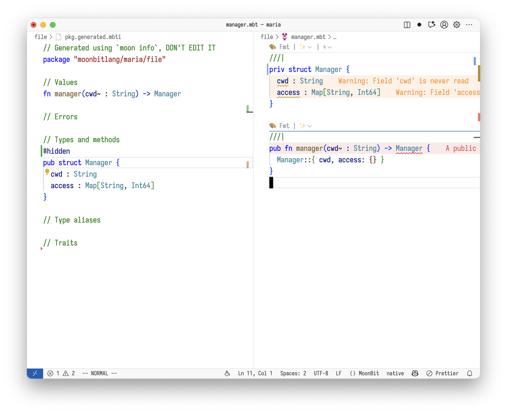The width and height of the screenshot is (507, 414).
Task: Click the split editor layout icon
Action: [x=407, y=25]
